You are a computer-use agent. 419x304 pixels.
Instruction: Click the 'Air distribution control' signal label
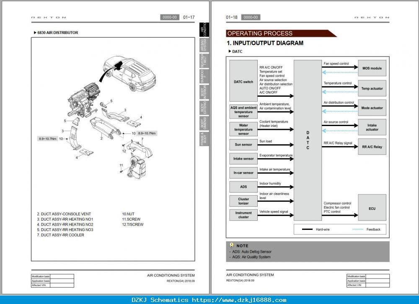pos(339,103)
